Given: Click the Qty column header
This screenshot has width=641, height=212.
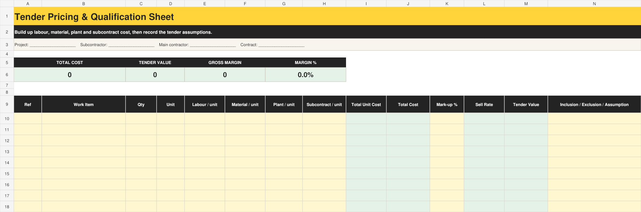Looking at the screenshot, I should (x=141, y=105).
